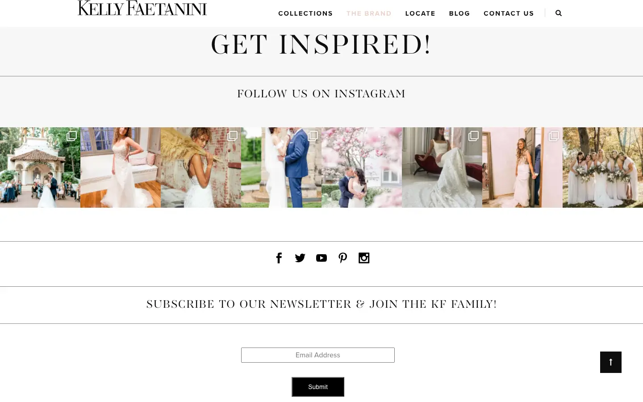This screenshot has width=643, height=402.
Task: Click the search magnifier icon
Action: 559,13
